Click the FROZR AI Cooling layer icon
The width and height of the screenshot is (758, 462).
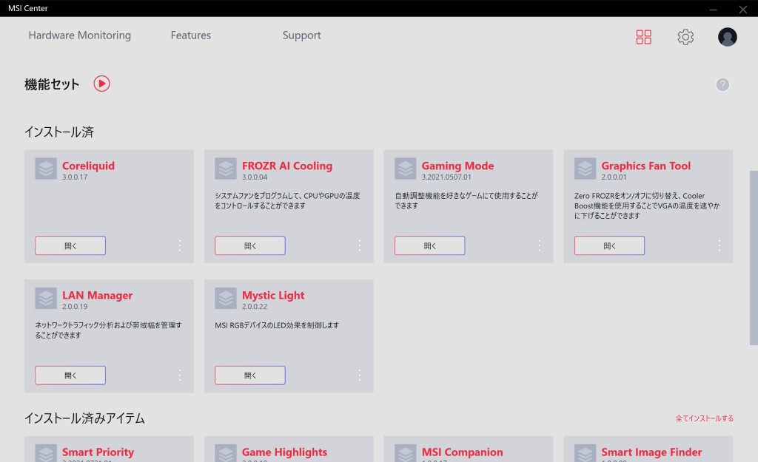pos(226,169)
